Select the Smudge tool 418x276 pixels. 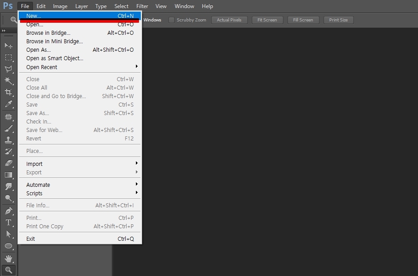[8, 186]
